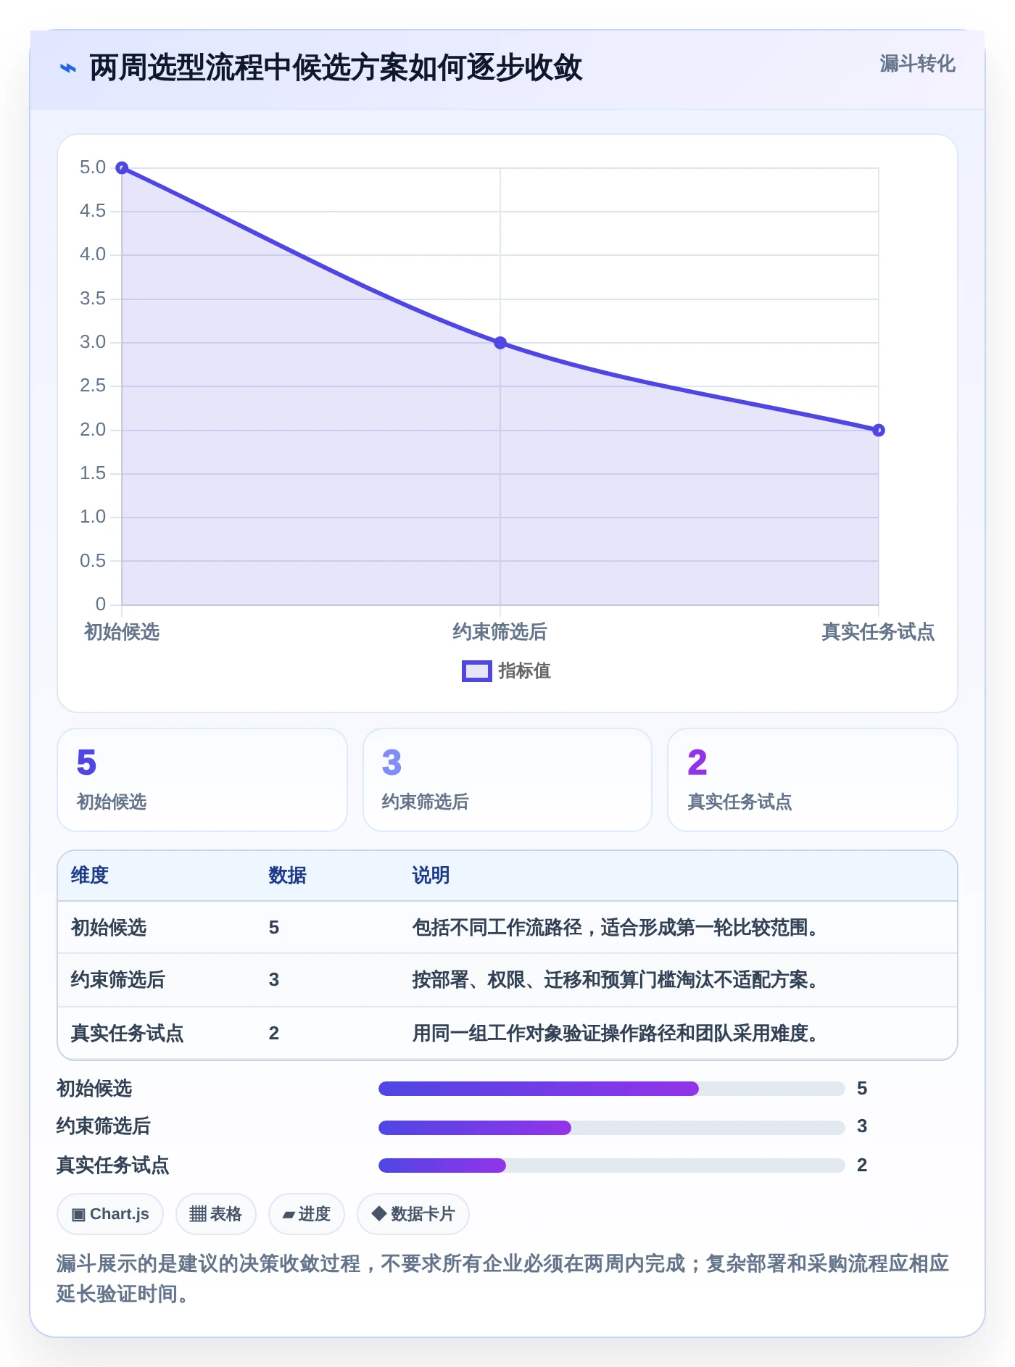Select the 约束筛选后 data point on the chart
1015x1367 pixels.
[500, 343]
